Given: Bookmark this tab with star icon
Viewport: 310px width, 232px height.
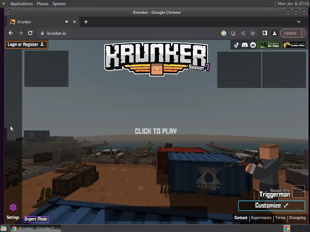Looking at the screenshot, I should pyautogui.click(x=253, y=33).
